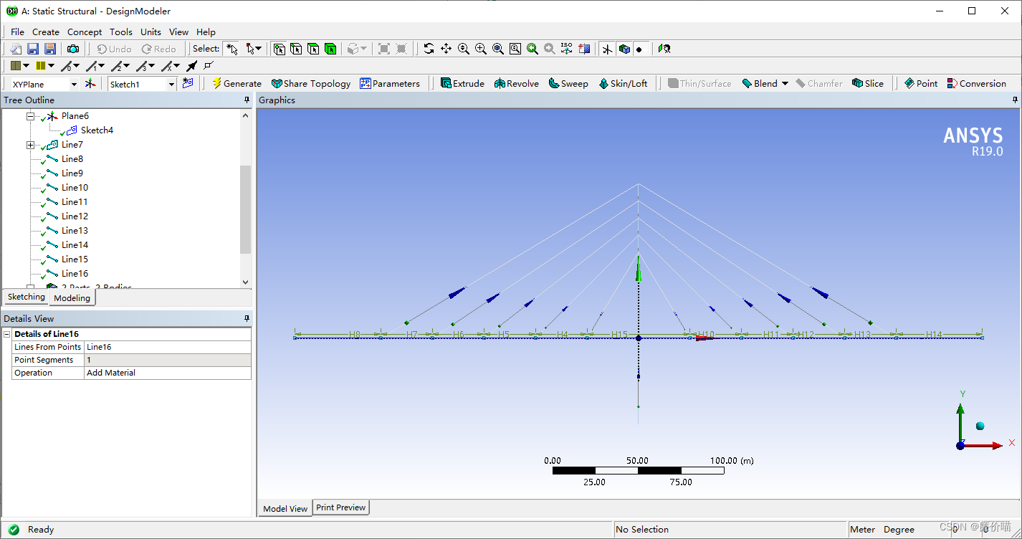Select the Zoom in/out tool
Image resolution: width=1022 pixels, height=539 pixels.
463,49
